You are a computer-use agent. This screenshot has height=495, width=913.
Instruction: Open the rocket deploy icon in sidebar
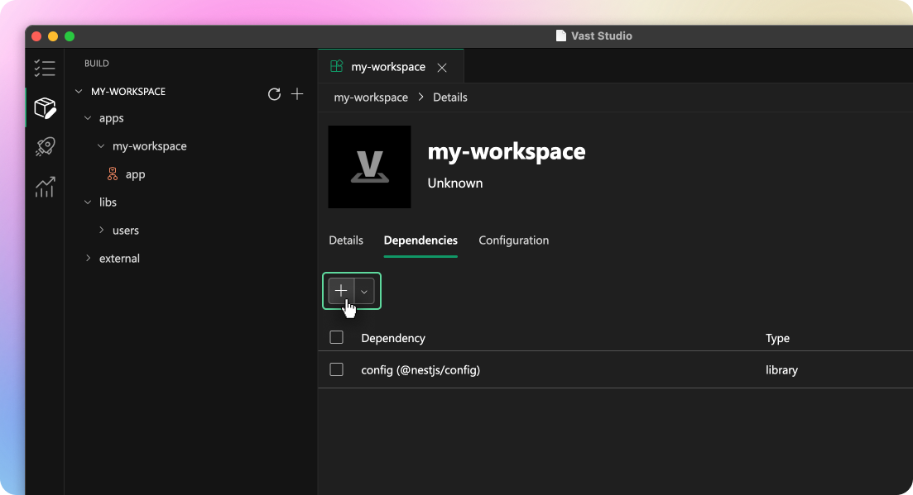pyautogui.click(x=45, y=147)
